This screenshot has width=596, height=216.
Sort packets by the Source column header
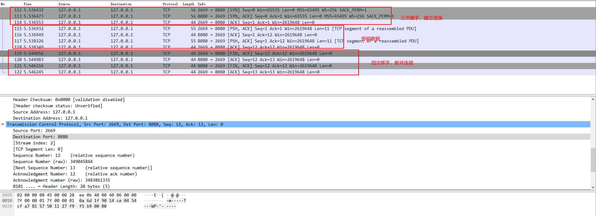click(x=64, y=4)
